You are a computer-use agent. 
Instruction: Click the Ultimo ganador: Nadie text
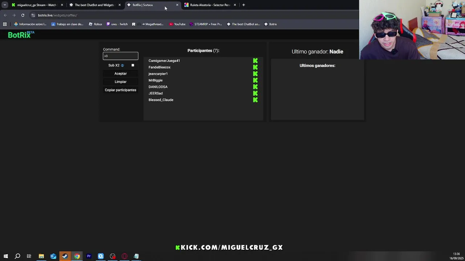[318, 51]
